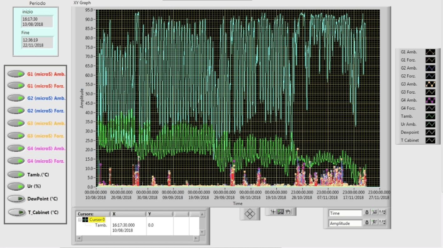Click the cursor X value 16:17:30.000

[124, 225]
